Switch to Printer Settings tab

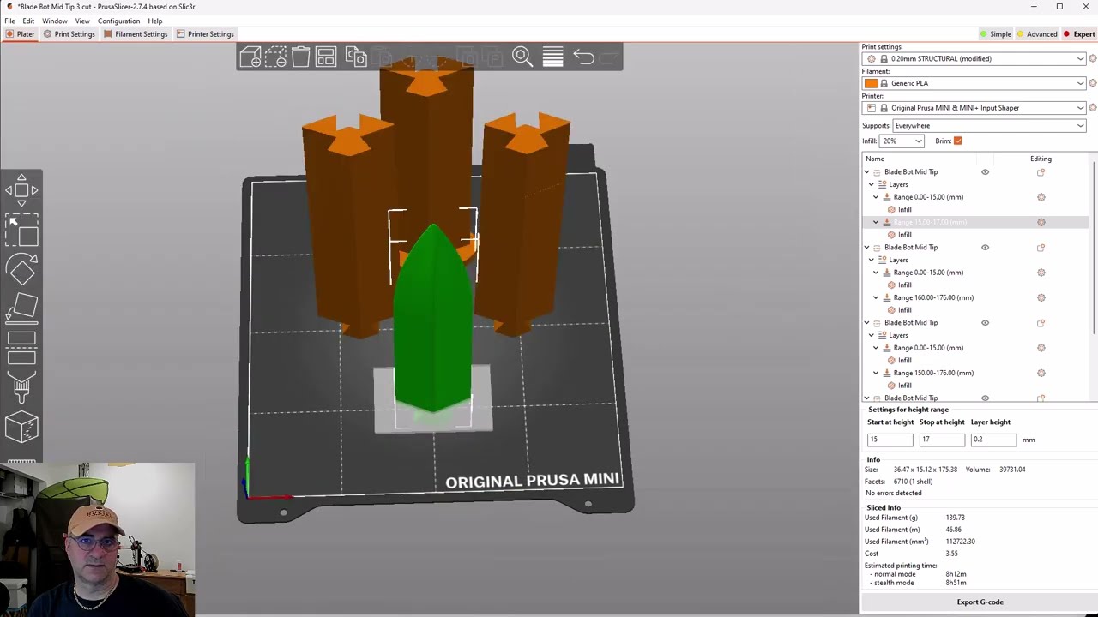click(x=205, y=34)
